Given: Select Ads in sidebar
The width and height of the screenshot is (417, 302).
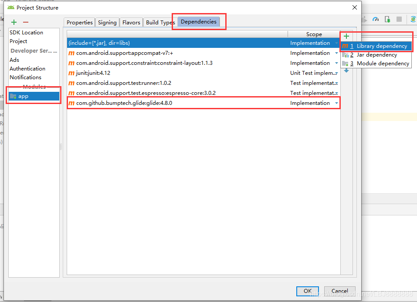Looking at the screenshot, I should [x=14, y=60].
